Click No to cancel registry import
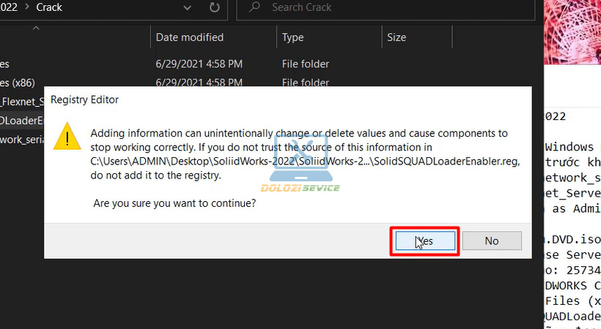 (x=491, y=241)
